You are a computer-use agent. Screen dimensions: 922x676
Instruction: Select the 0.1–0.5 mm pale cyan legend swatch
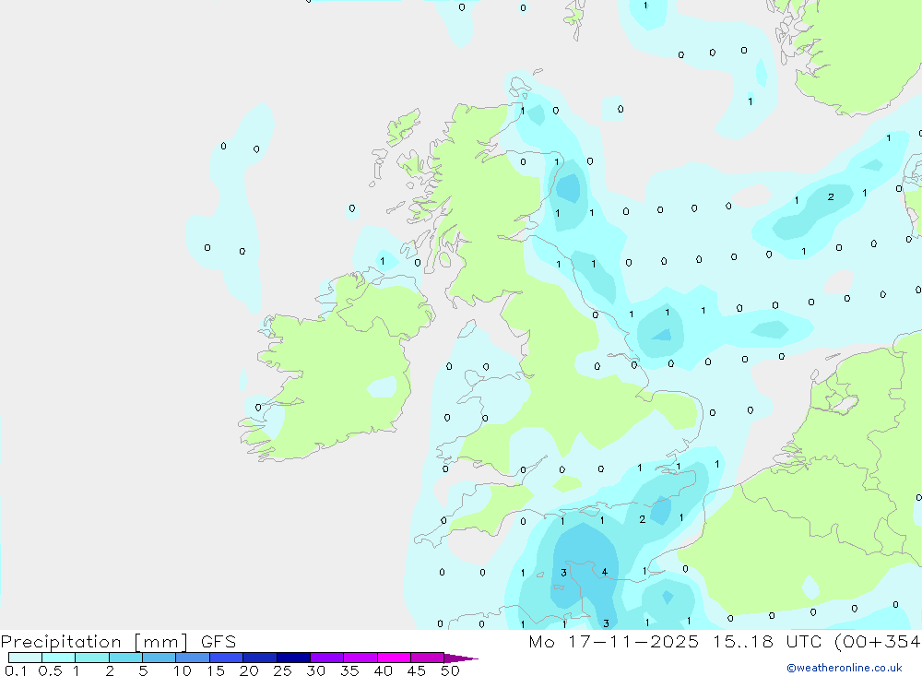(x=25, y=658)
